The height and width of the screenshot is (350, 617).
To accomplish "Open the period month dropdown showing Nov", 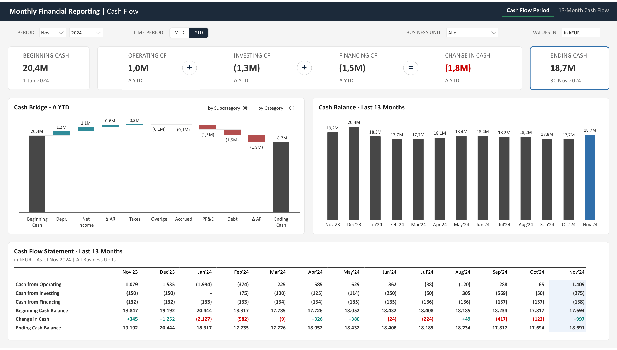I will tap(52, 33).
